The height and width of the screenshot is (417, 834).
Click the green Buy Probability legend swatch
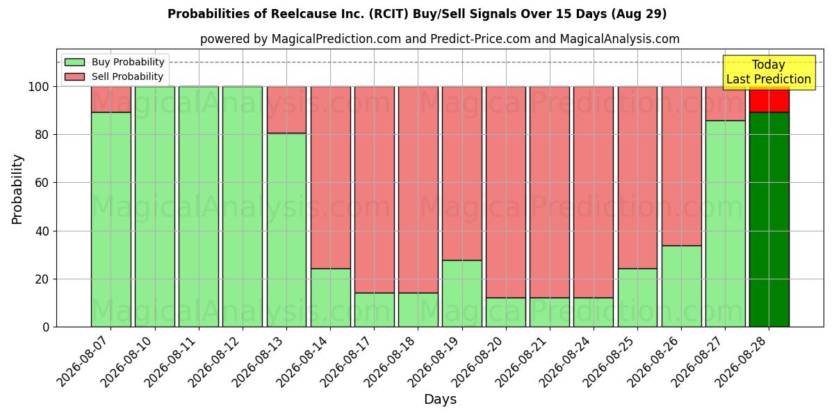point(74,62)
